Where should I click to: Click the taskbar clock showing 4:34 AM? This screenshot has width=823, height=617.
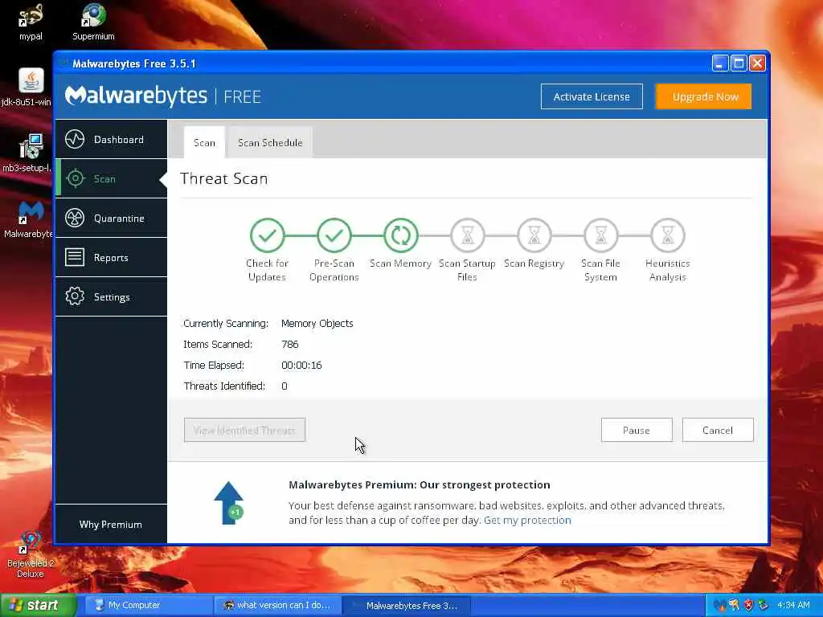(x=793, y=606)
